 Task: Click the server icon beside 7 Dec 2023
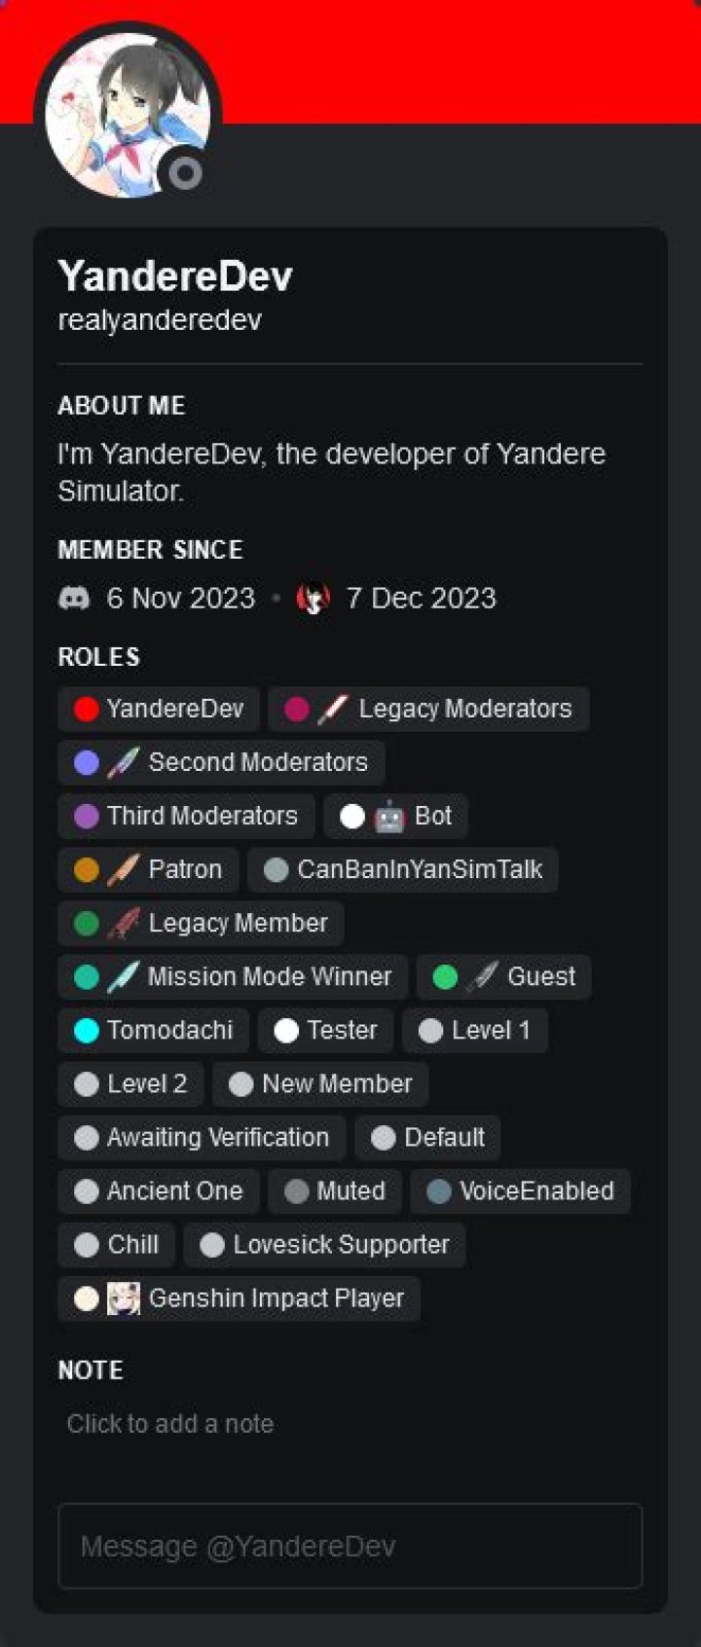coord(314,598)
